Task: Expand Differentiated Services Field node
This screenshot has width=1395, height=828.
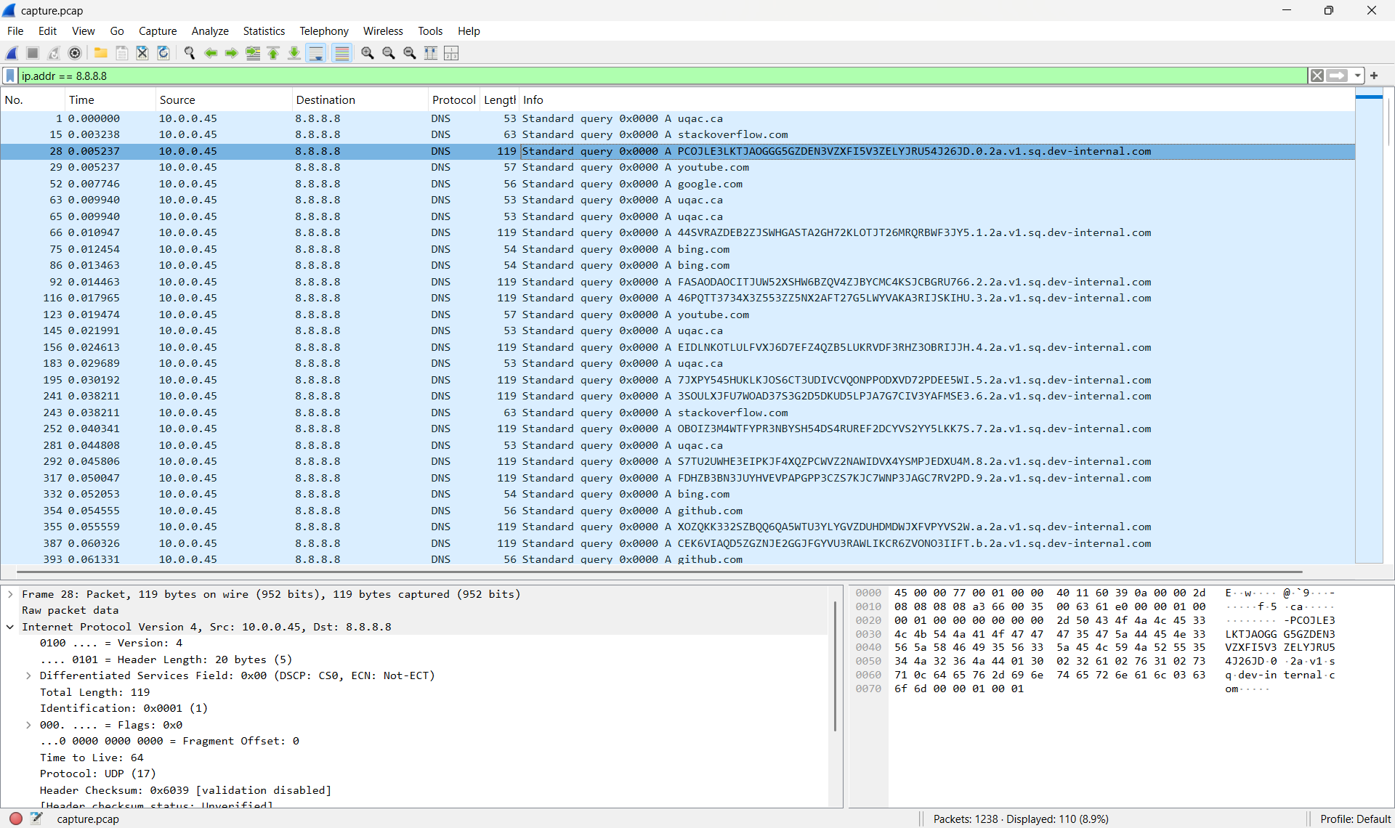Action: [x=28, y=675]
